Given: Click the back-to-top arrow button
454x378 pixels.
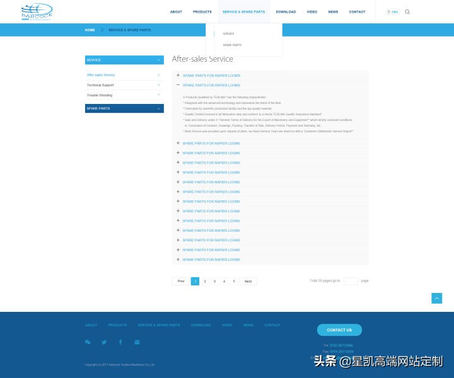Looking at the screenshot, I should (436, 298).
